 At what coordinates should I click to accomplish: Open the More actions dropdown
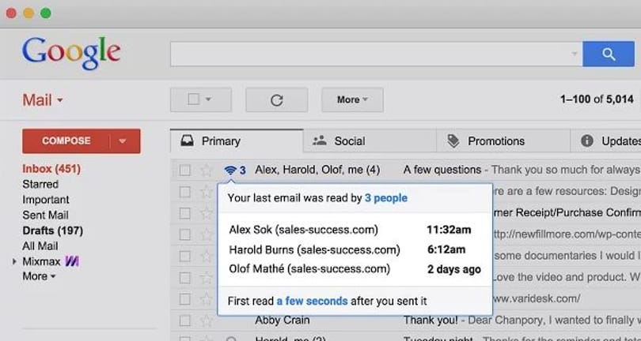point(352,99)
